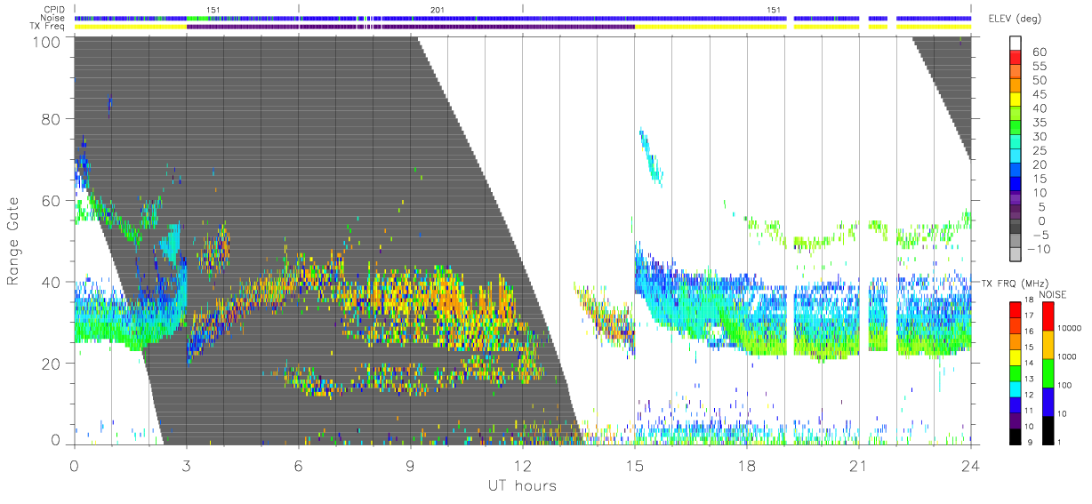
Task: Click the Range Gate axis tick '20'
Action: click(x=52, y=364)
